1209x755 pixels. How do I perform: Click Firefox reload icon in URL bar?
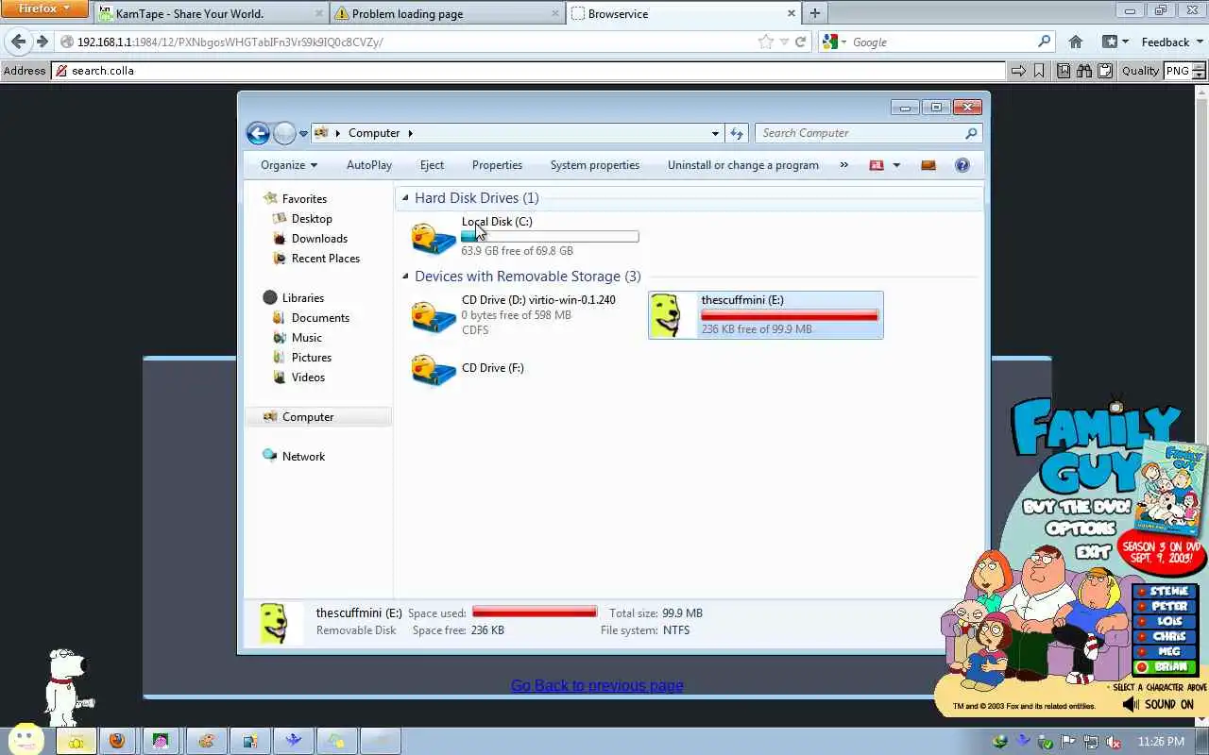tap(800, 42)
